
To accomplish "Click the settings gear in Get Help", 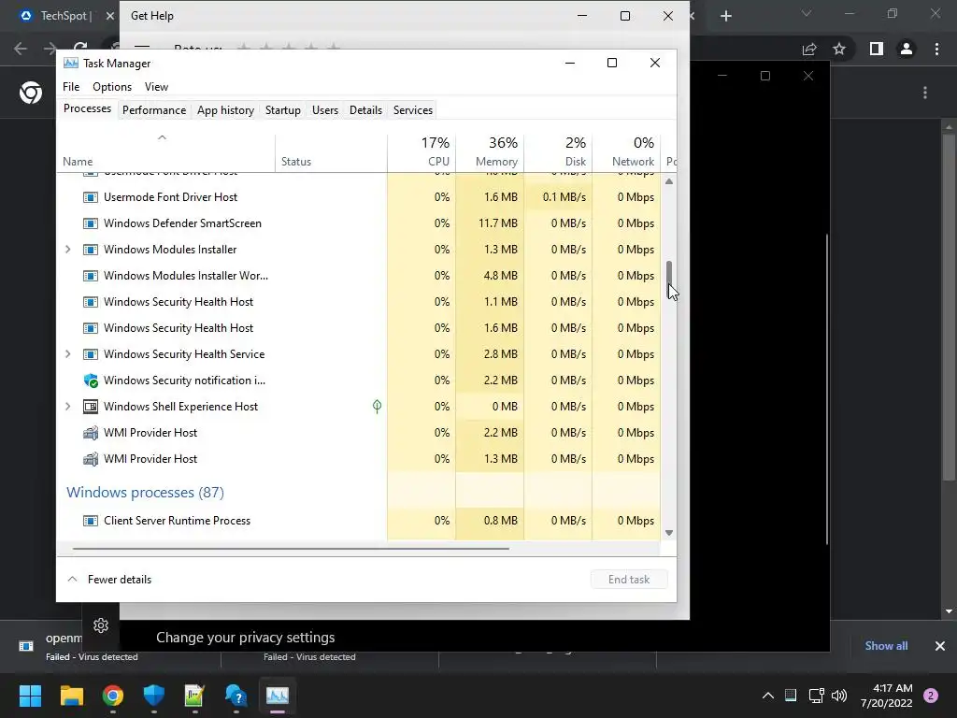I will (x=101, y=625).
